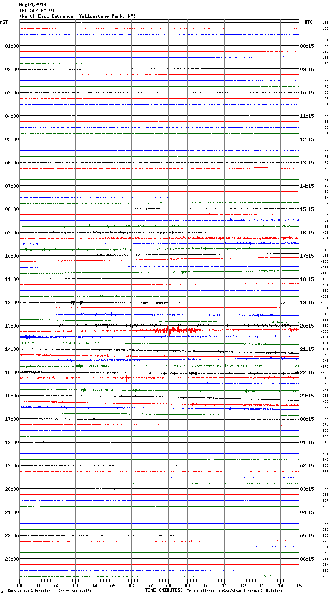Click the 04:15 UTC label
This screenshot has height=596, width=330.
[307, 512]
